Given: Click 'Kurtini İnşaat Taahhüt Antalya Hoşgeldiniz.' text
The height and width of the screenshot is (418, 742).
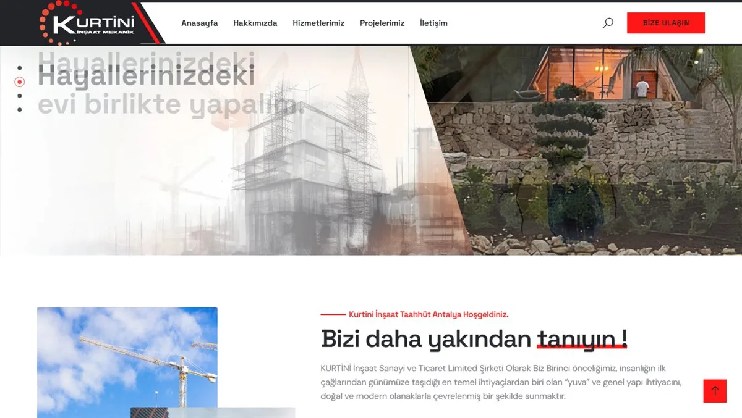Looking at the screenshot, I should 429,314.
